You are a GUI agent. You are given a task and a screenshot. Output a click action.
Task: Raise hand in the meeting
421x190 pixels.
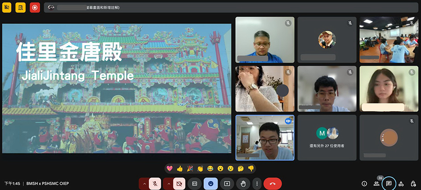click(x=242, y=184)
